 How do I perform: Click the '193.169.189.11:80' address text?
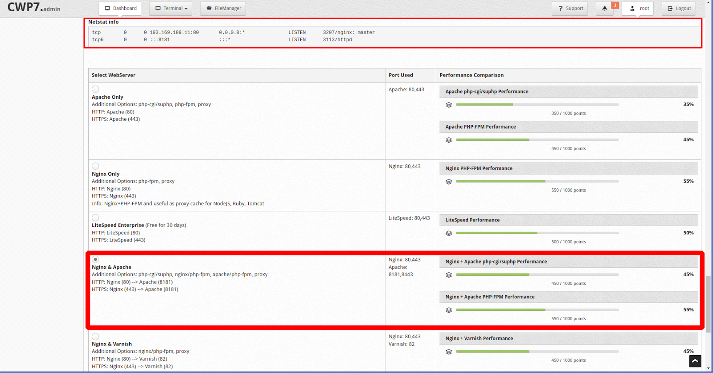(174, 32)
